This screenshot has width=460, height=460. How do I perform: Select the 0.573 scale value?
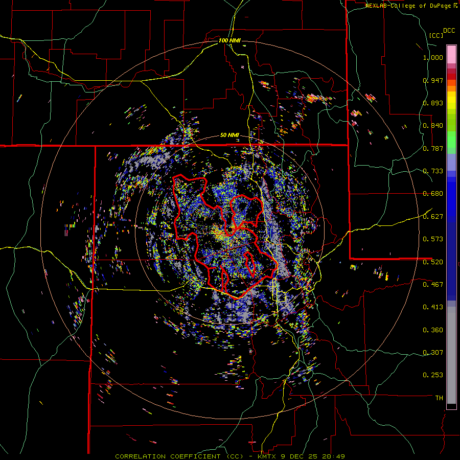tap(433, 239)
